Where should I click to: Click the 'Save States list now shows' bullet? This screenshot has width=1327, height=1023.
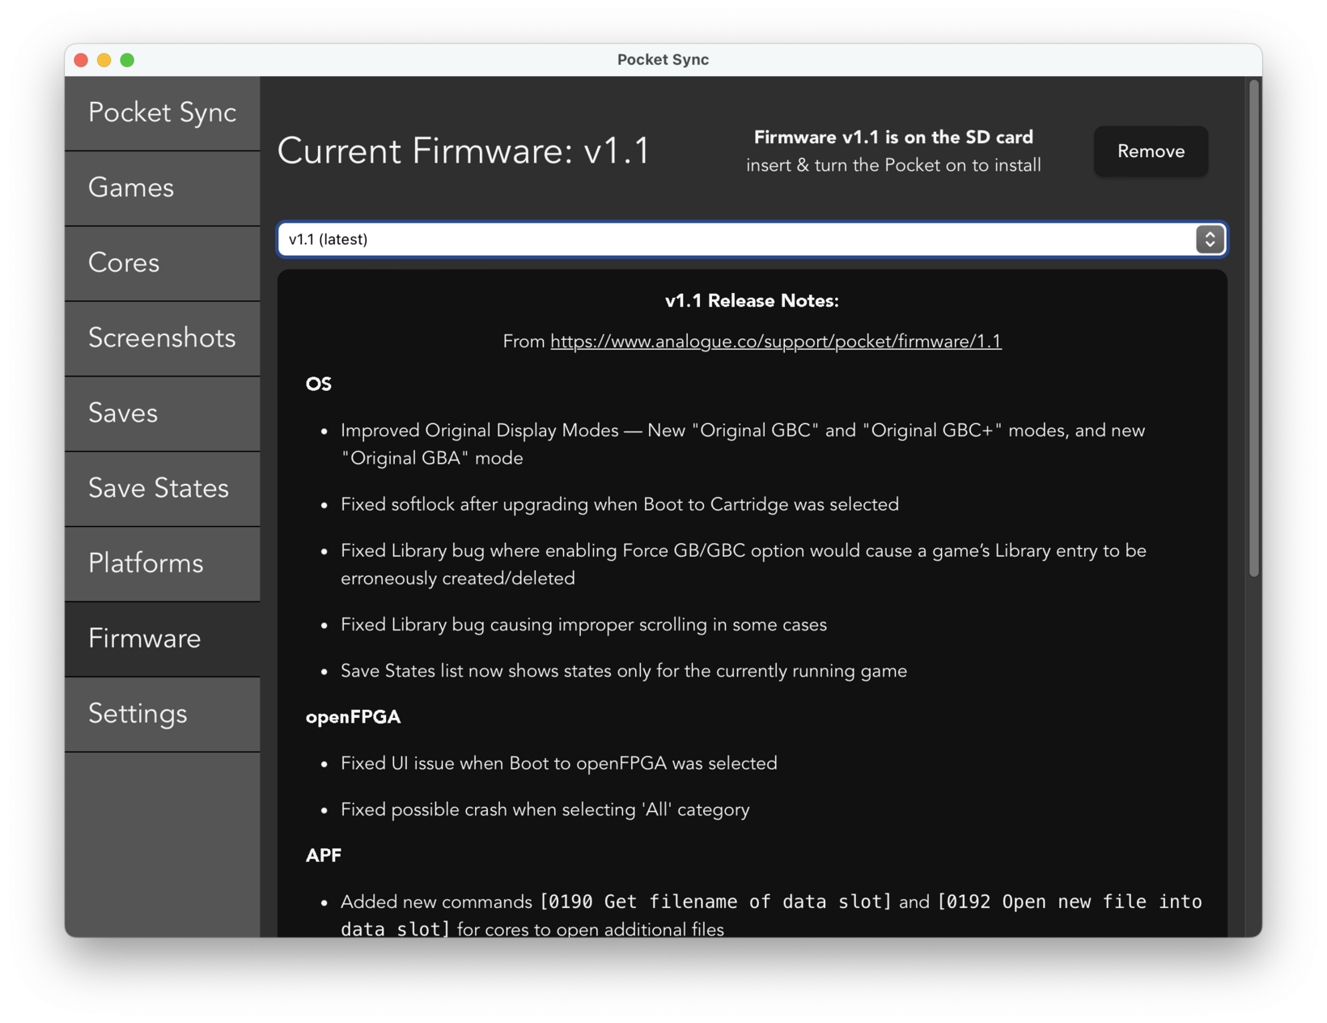(x=624, y=671)
